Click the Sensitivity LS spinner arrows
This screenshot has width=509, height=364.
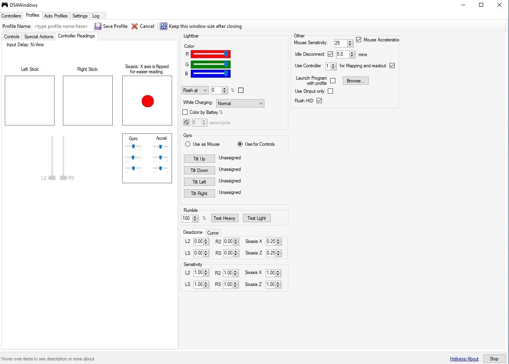[x=206, y=284]
